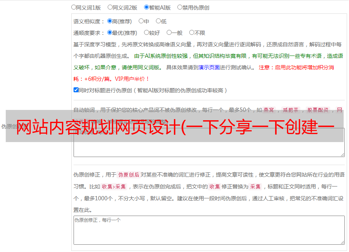Click the 伪原创后 highlighted tag
The height and width of the screenshot is (252, 349).
(x=128, y=175)
